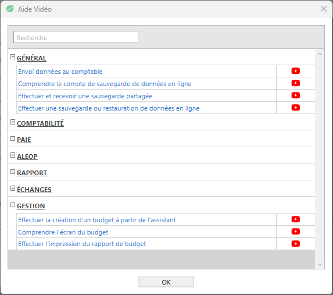Expand the COMPTABILITÉ section box
The height and width of the screenshot is (295, 333).
click(13, 122)
